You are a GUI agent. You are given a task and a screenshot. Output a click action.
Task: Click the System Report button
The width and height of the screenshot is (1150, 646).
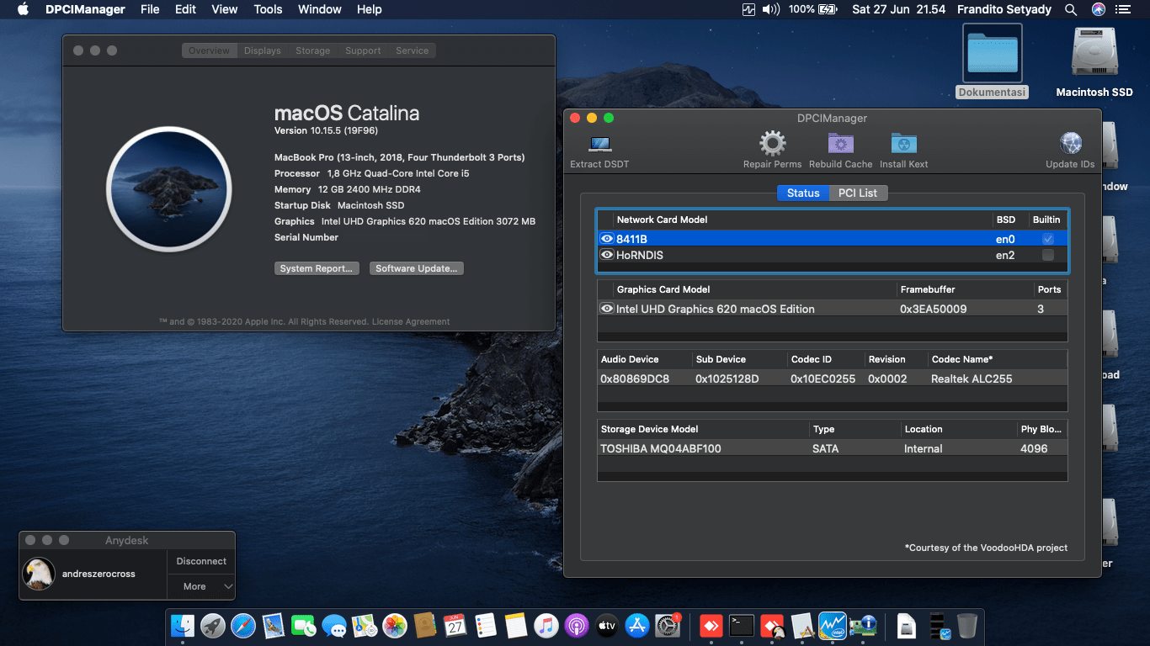[x=317, y=267]
